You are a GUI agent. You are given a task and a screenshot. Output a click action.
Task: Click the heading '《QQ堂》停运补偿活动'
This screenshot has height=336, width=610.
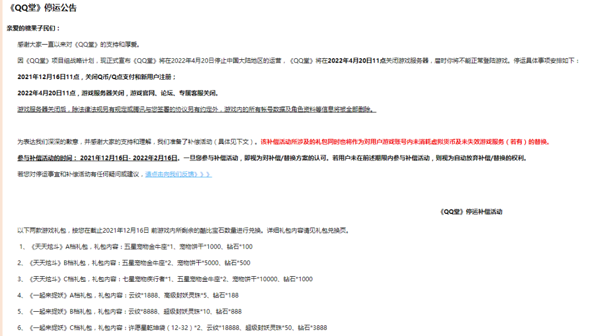coord(470,212)
